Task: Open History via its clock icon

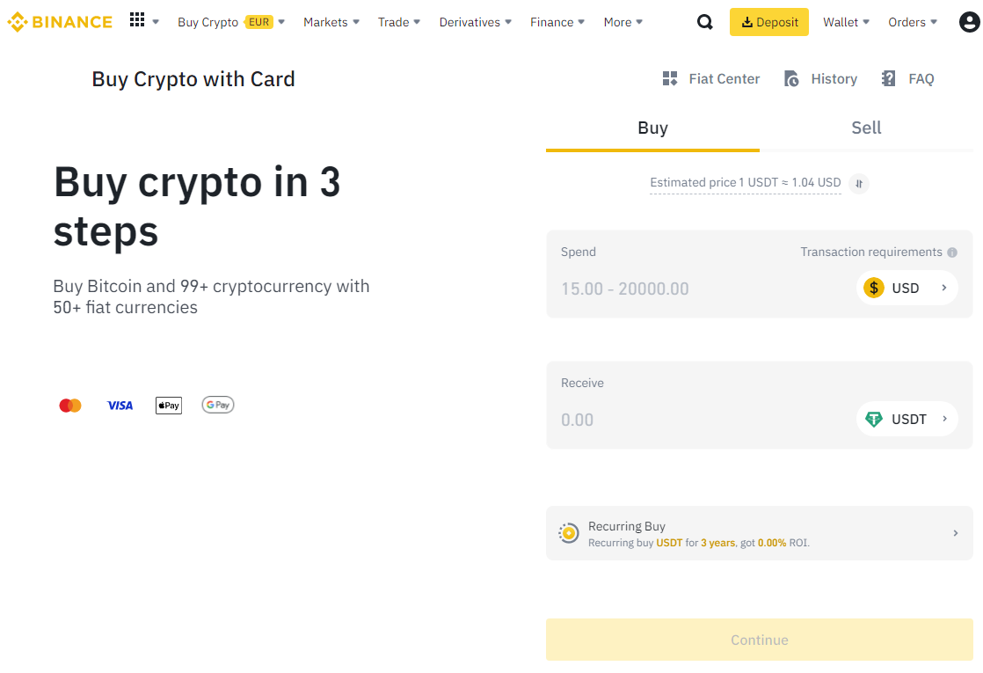Action: click(791, 79)
